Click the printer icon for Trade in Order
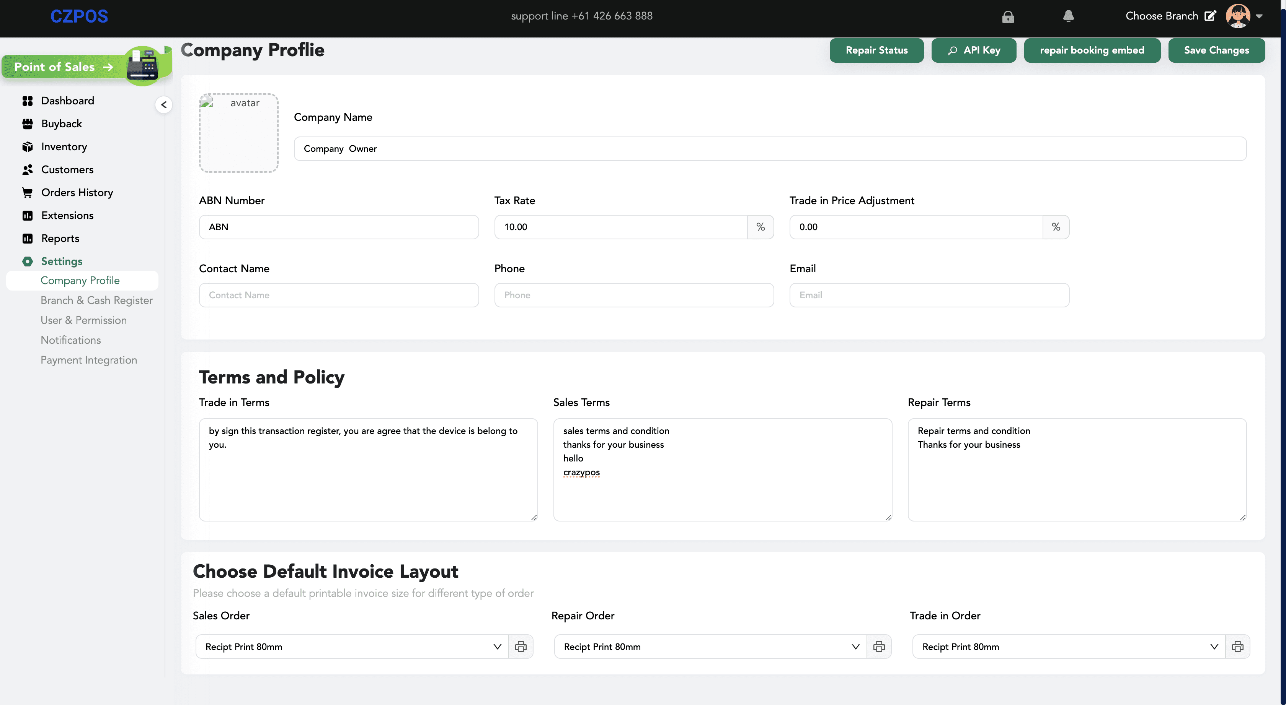The image size is (1286, 705). point(1237,647)
